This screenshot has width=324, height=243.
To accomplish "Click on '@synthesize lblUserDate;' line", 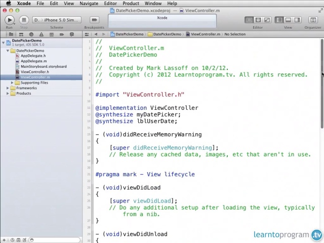I will point(136,121).
